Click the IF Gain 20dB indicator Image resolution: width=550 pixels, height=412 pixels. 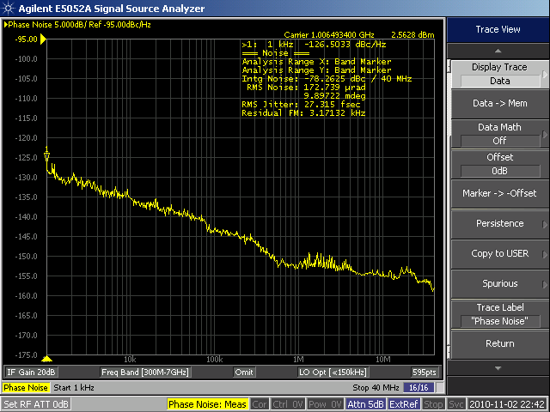pyautogui.click(x=31, y=372)
